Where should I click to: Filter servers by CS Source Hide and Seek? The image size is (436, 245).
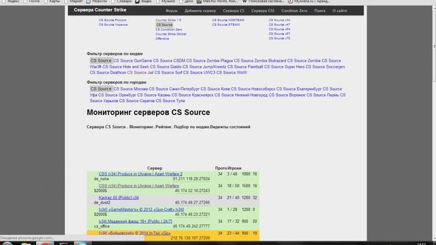tap(125, 67)
